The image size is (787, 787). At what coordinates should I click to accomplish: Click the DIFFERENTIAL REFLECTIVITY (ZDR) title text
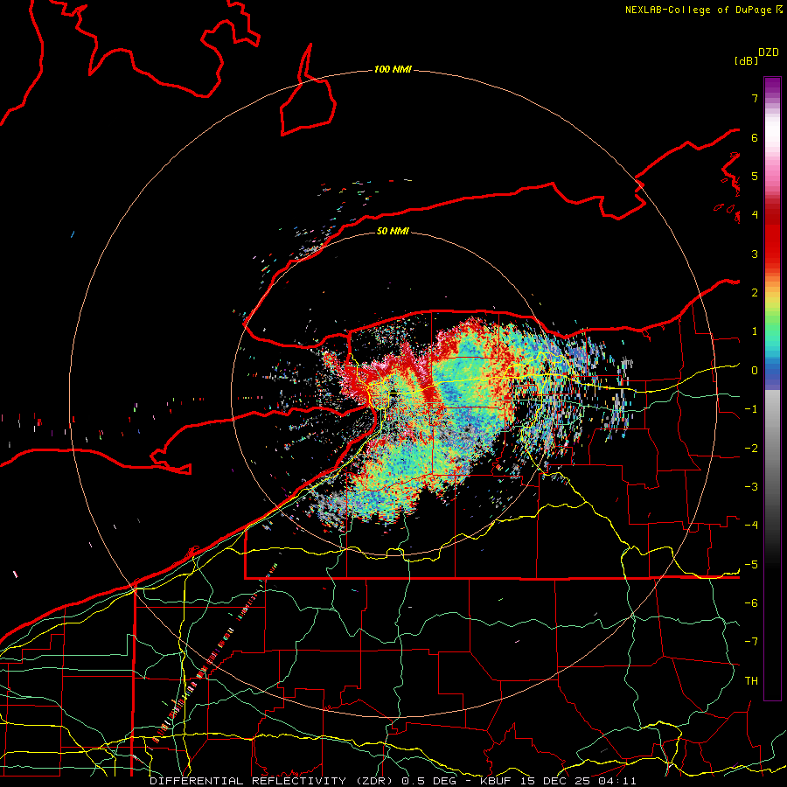pyautogui.click(x=274, y=781)
